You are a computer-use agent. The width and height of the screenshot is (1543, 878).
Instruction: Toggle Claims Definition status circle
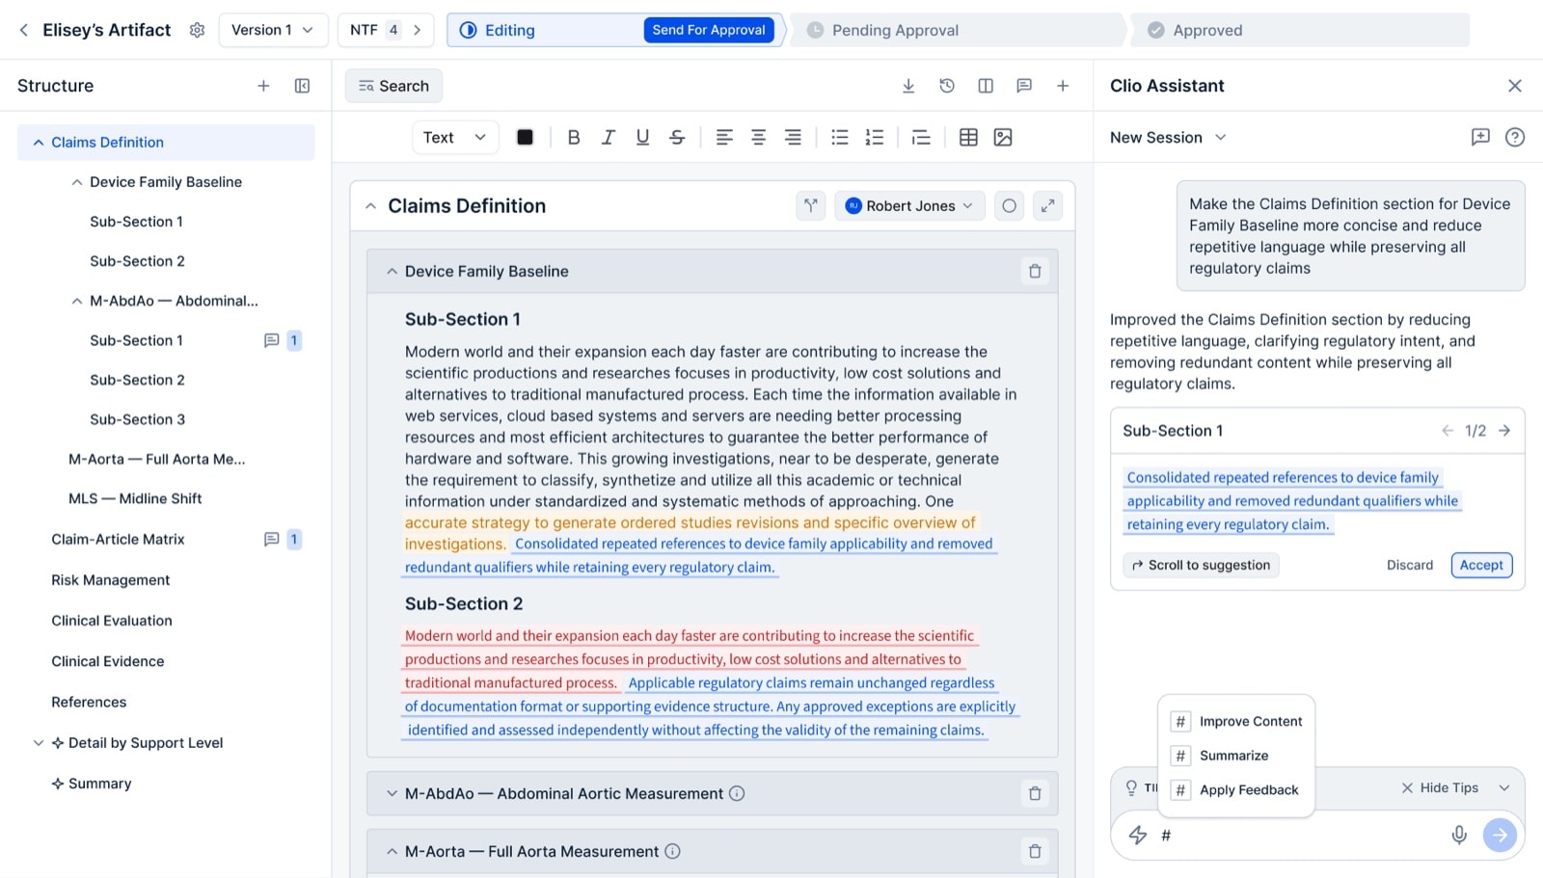[1009, 205]
